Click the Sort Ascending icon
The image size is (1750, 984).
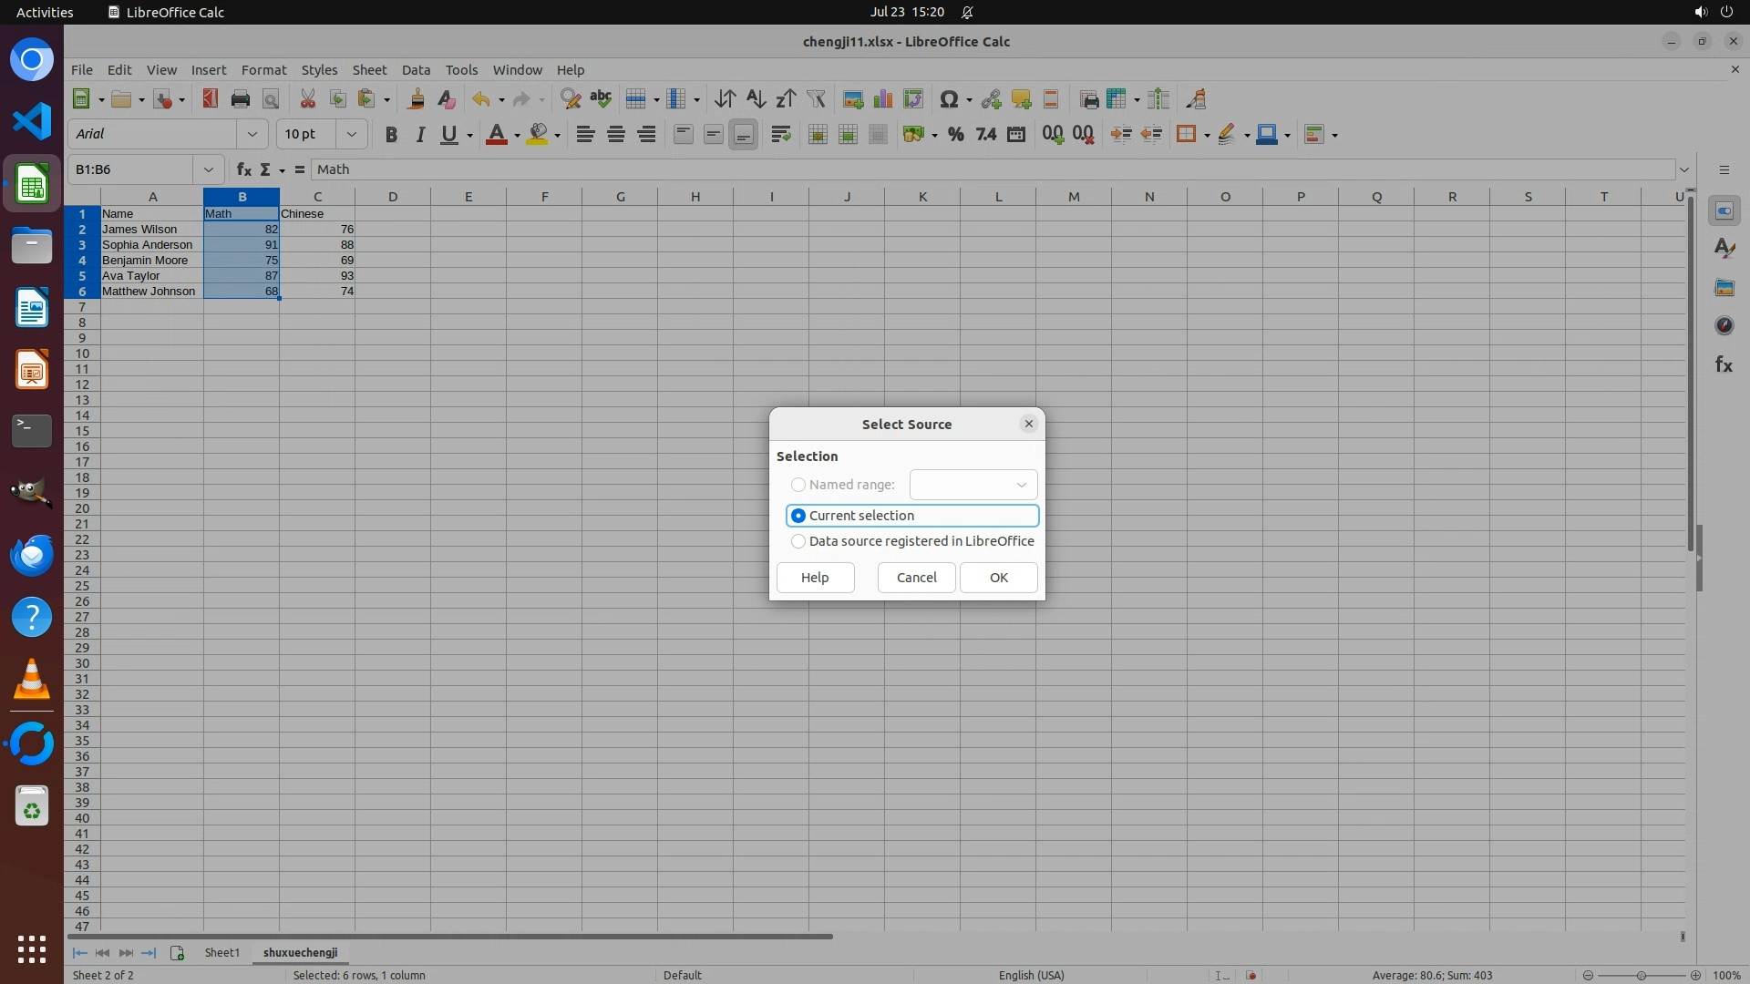[x=756, y=99]
